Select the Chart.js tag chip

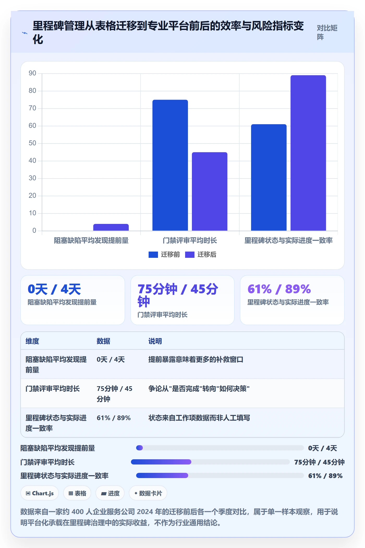pyautogui.click(x=40, y=493)
